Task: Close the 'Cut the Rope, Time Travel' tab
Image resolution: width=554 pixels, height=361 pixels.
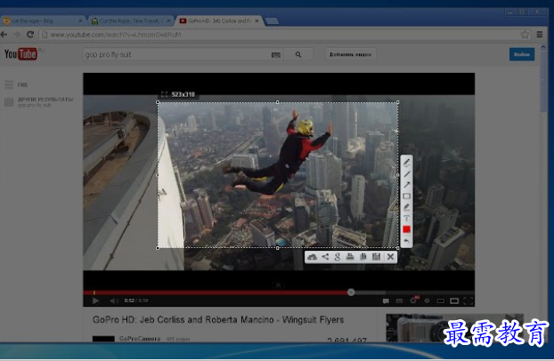Action: [168, 21]
